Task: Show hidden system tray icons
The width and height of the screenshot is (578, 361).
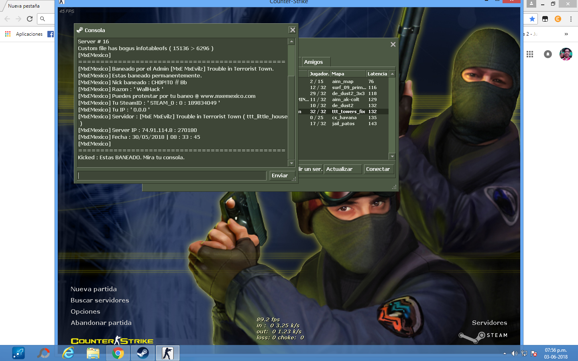Action: pyautogui.click(x=505, y=353)
